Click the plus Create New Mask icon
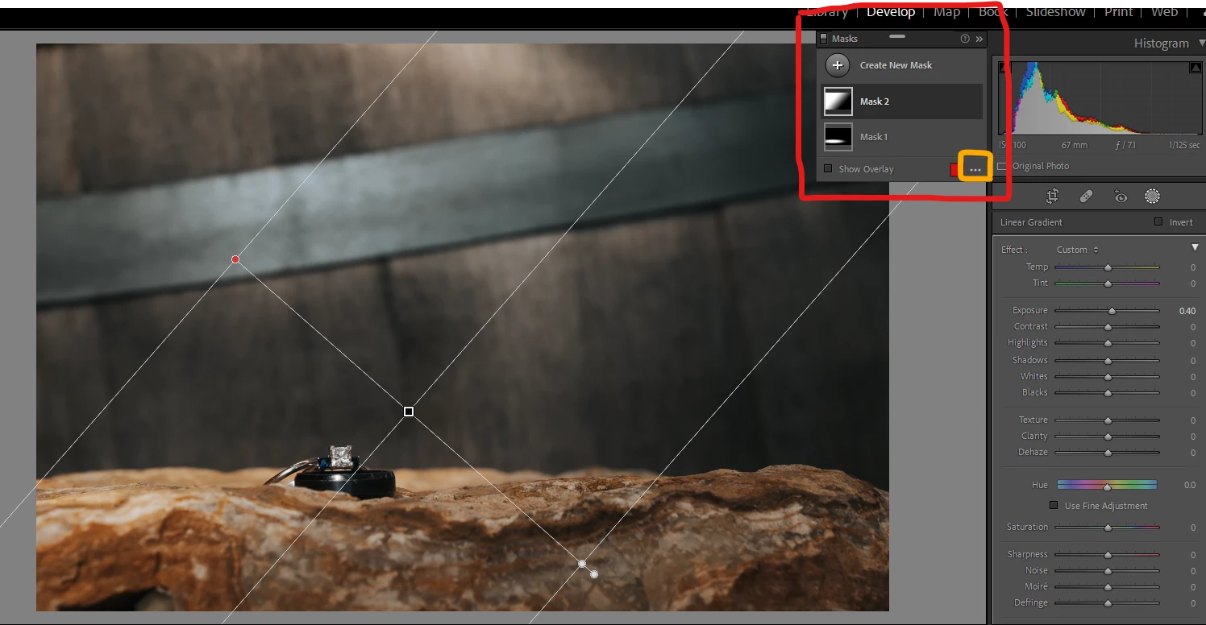The height and width of the screenshot is (625, 1206). tap(838, 65)
